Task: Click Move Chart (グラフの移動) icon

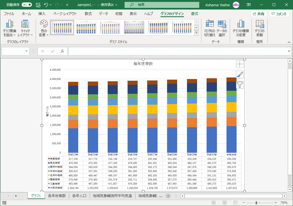Action: point(259,24)
